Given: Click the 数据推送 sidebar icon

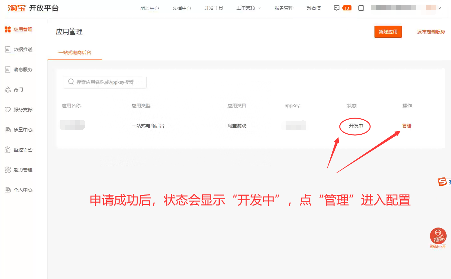Looking at the screenshot, I should [x=8, y=49].
